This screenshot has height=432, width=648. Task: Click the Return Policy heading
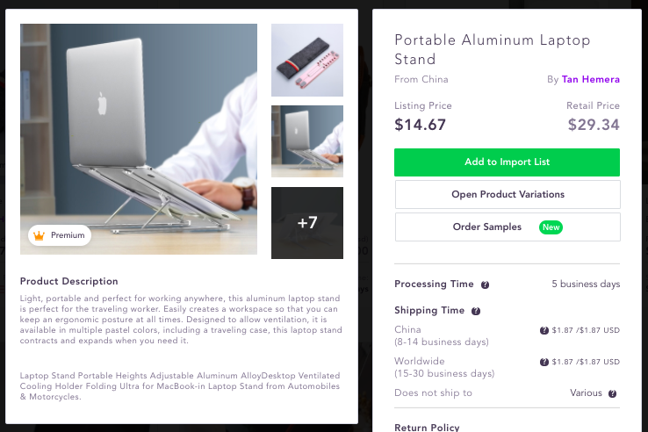(427, 428)
